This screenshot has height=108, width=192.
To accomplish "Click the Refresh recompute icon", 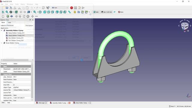I will click(43, 8).
